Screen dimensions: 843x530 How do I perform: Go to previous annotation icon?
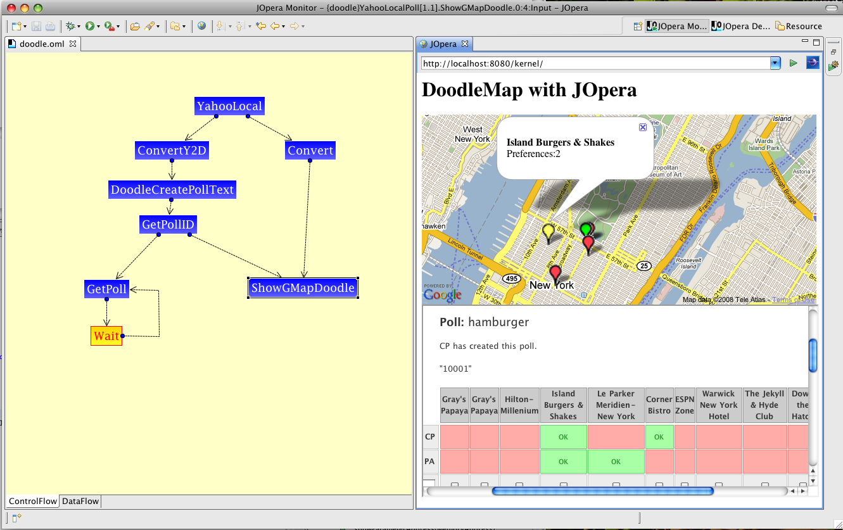coord(240,26)
